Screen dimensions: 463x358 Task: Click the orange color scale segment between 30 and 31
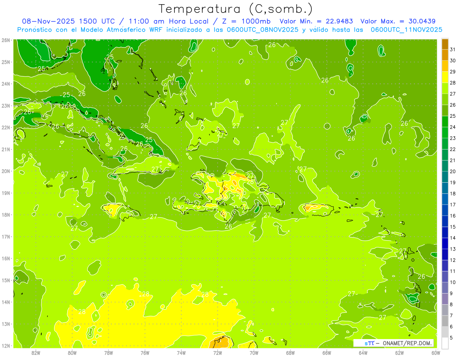445,55
